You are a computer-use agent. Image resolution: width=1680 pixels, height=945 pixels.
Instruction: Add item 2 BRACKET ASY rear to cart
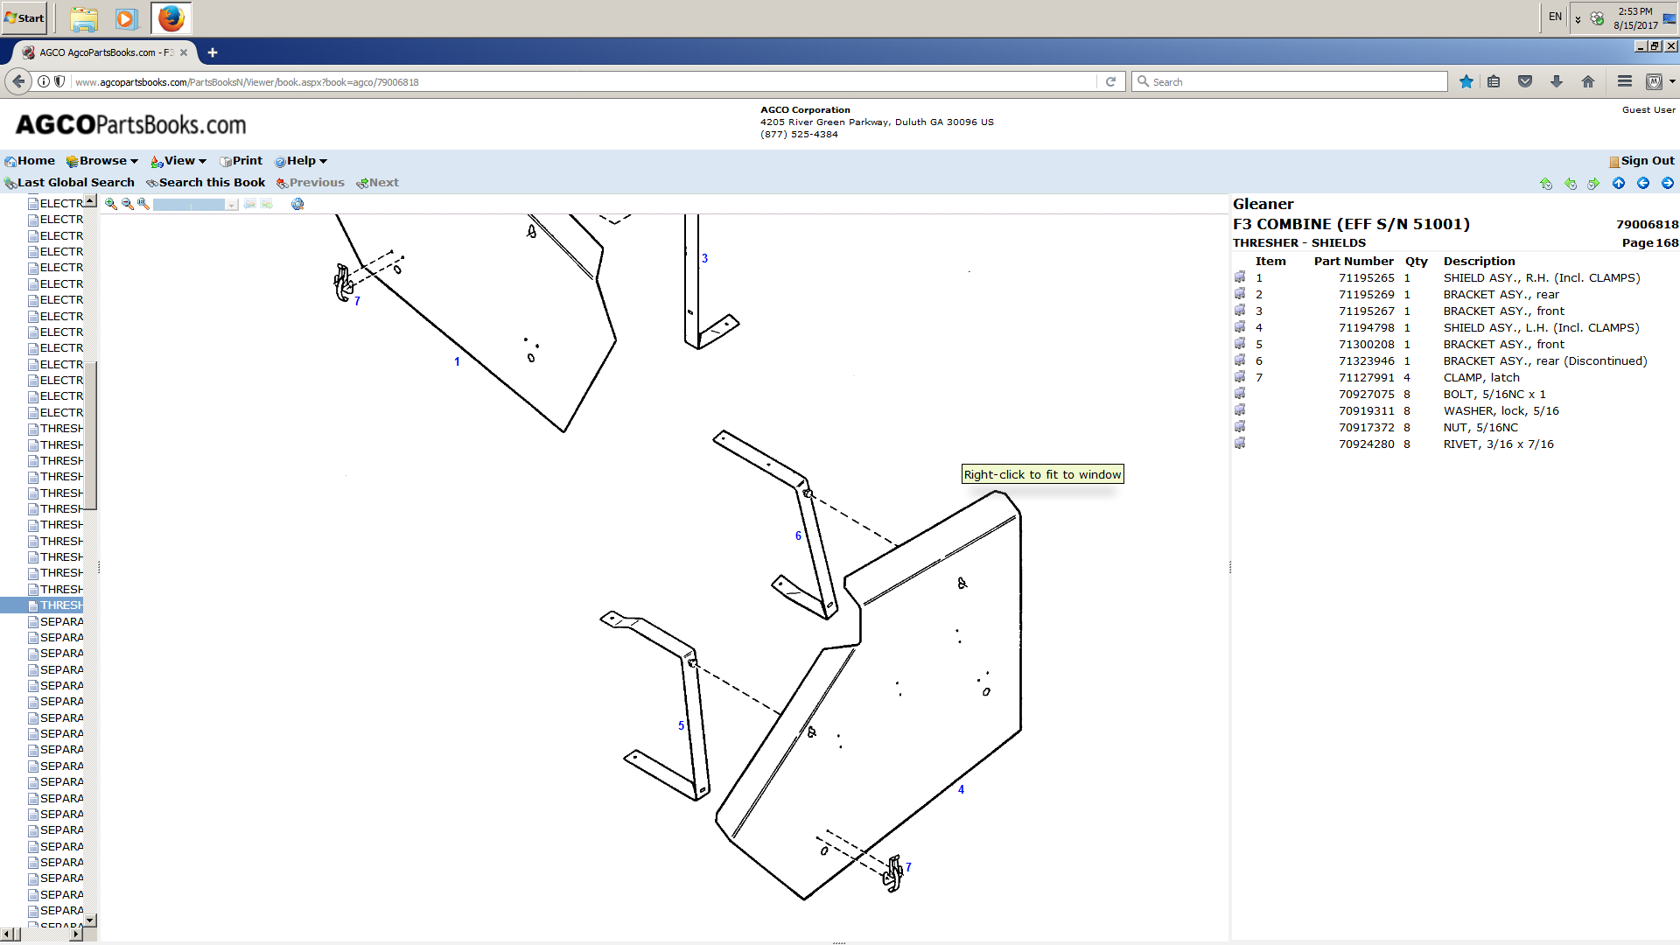tap(1240, 294)
